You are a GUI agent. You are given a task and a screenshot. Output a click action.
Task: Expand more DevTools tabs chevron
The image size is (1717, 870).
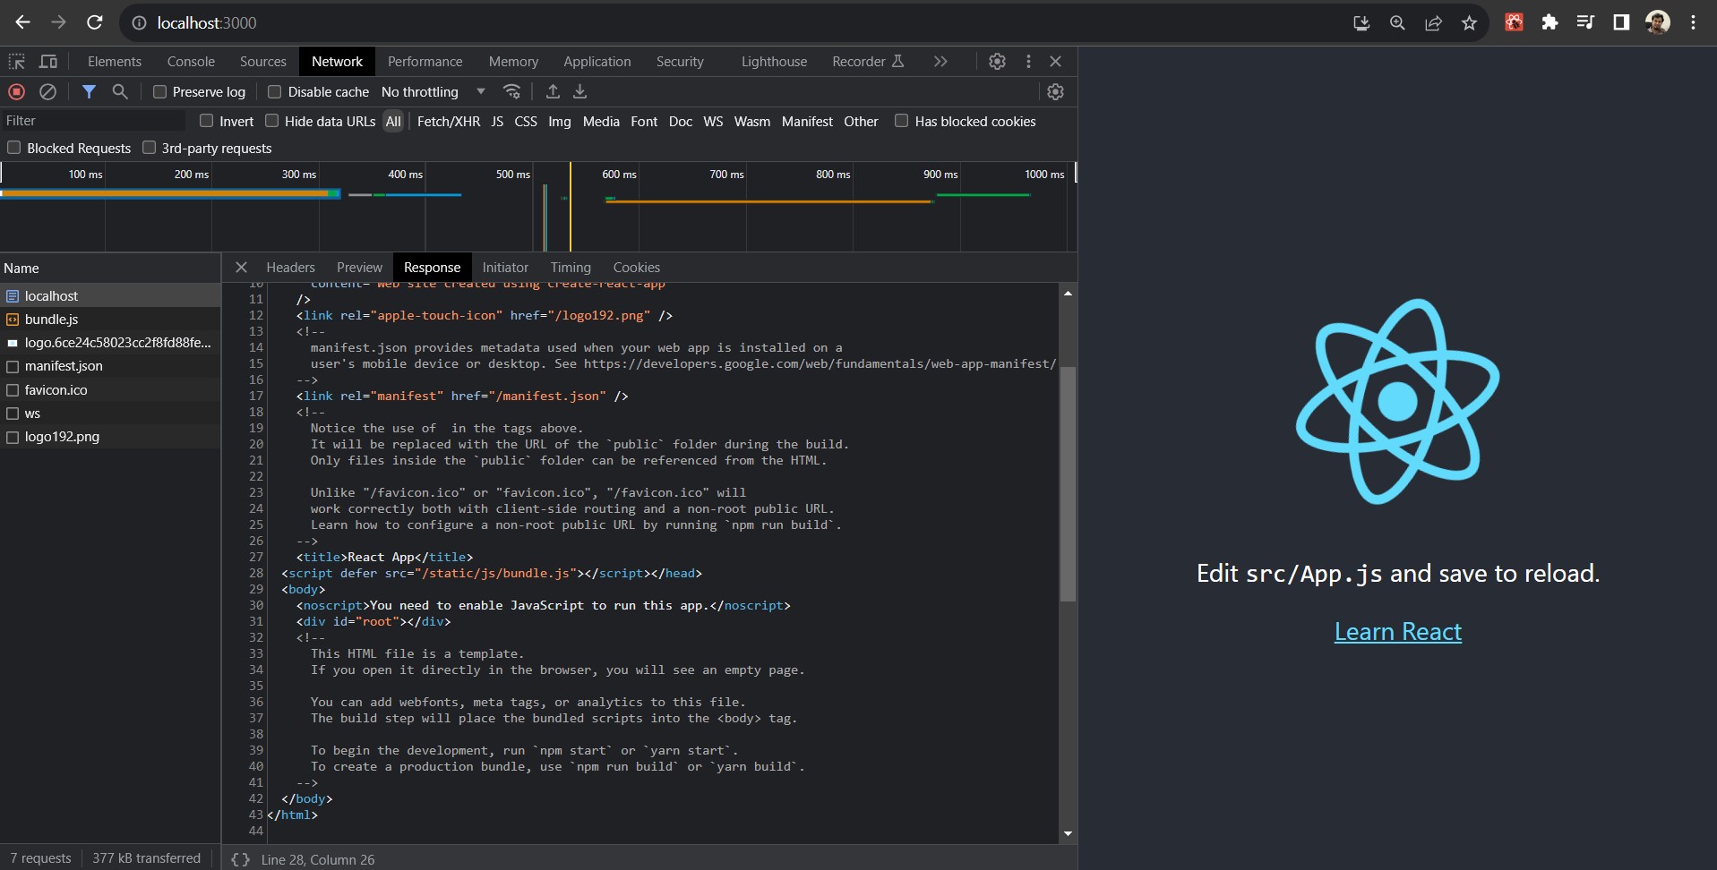[x=940, y=61]
